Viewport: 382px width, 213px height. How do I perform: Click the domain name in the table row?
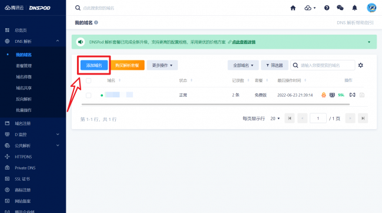[x=119, y=94]
